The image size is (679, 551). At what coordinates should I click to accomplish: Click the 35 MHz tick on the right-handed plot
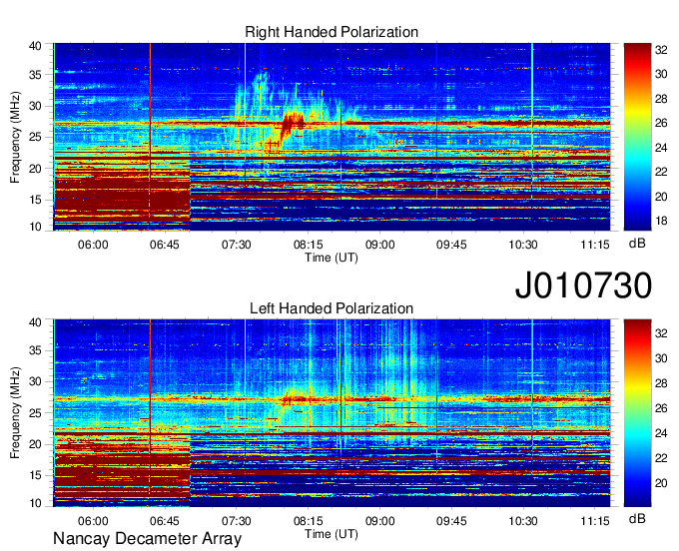tap(36, 75)
